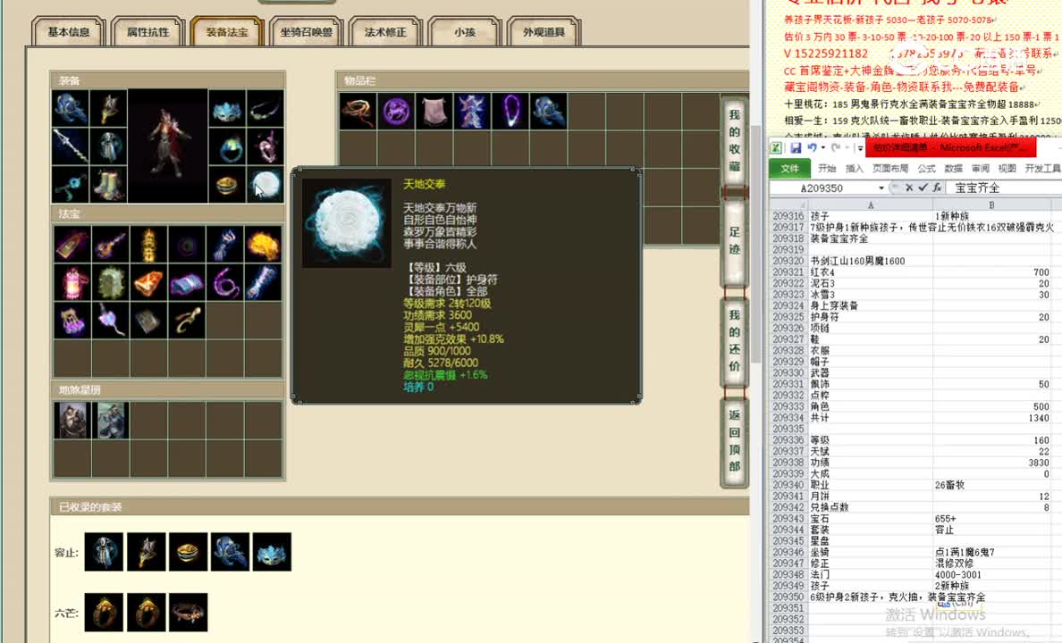Image resolution: width=1062 pixels, height=643 pixels.
Task: Select the spear weapon equipment slot
Action: click(x=71, y=146)
